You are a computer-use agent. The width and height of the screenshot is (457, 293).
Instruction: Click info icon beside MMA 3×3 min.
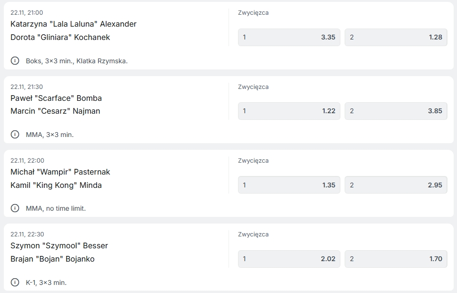pos(15,135)
